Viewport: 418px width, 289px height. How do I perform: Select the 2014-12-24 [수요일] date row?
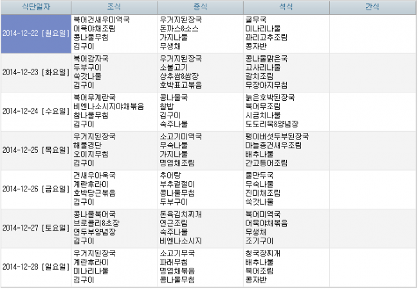click(35, 111)
